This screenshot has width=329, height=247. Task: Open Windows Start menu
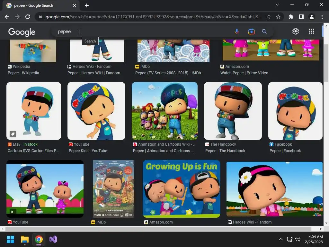click(10, 239)
